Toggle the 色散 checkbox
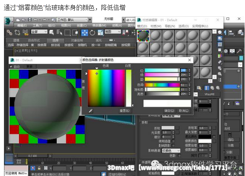 point(179,155)
